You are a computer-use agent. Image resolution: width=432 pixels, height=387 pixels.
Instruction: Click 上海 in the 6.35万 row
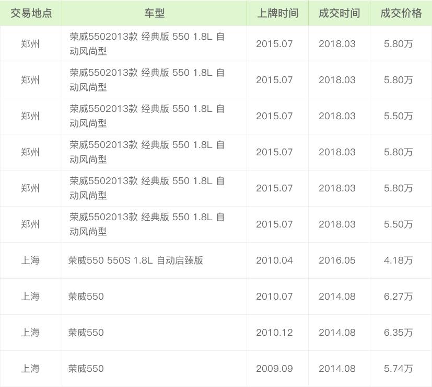[31, 333]
